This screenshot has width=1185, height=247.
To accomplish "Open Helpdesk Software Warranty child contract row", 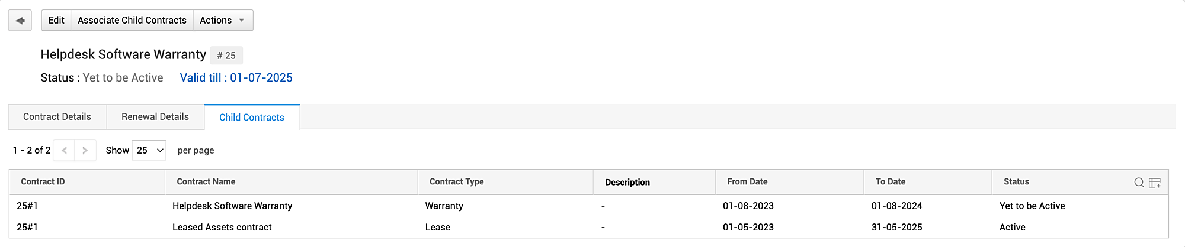I will pyautogui.click(x=232, y=206).
